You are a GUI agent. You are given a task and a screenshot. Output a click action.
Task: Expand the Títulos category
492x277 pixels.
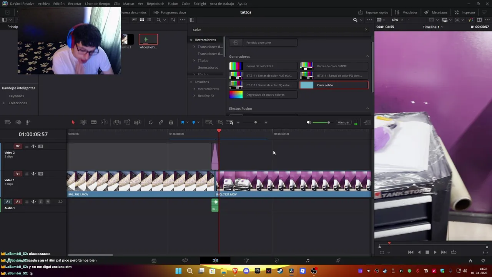194,61
